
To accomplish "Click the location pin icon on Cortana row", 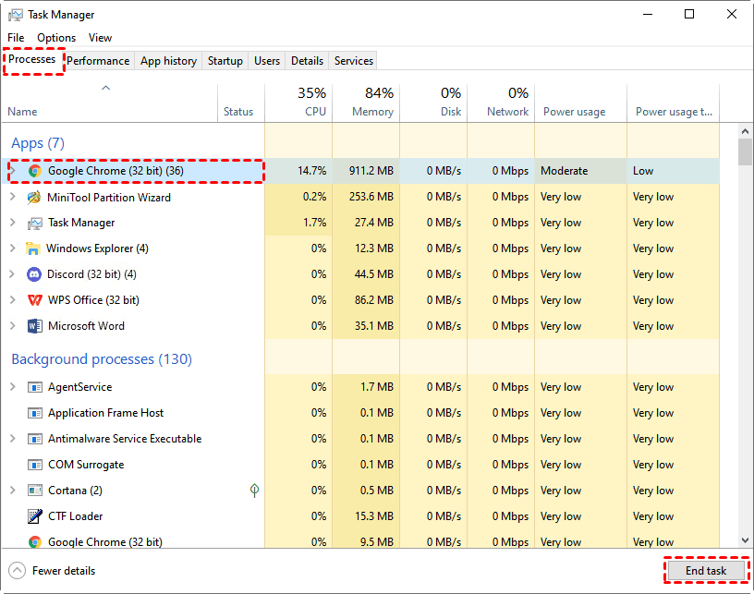I will 254,491.
